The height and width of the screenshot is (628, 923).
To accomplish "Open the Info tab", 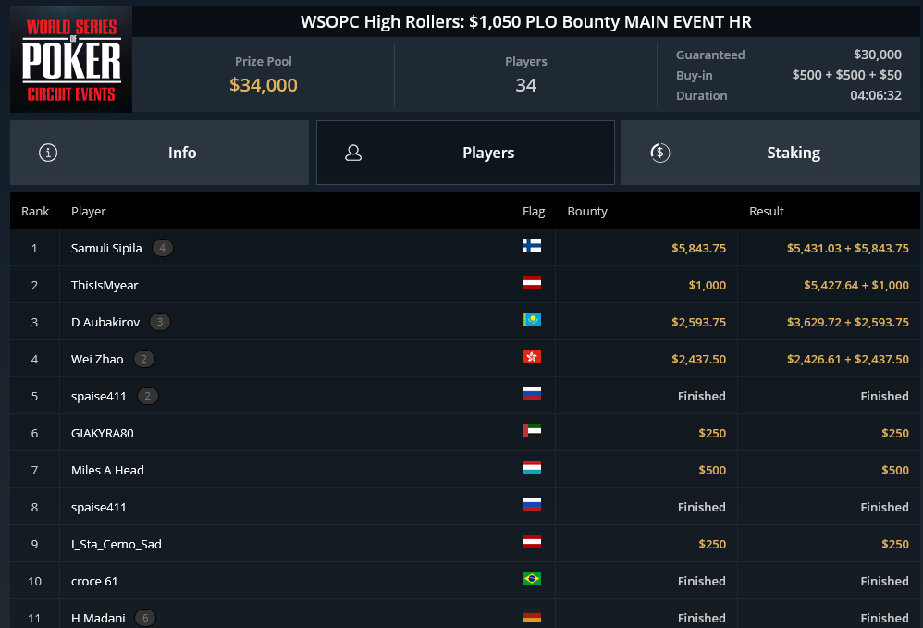I will pyautogui.click(x=159, y=153).
